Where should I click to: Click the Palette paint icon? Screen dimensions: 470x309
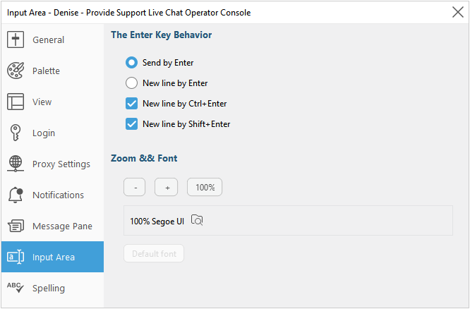(16, 71)
